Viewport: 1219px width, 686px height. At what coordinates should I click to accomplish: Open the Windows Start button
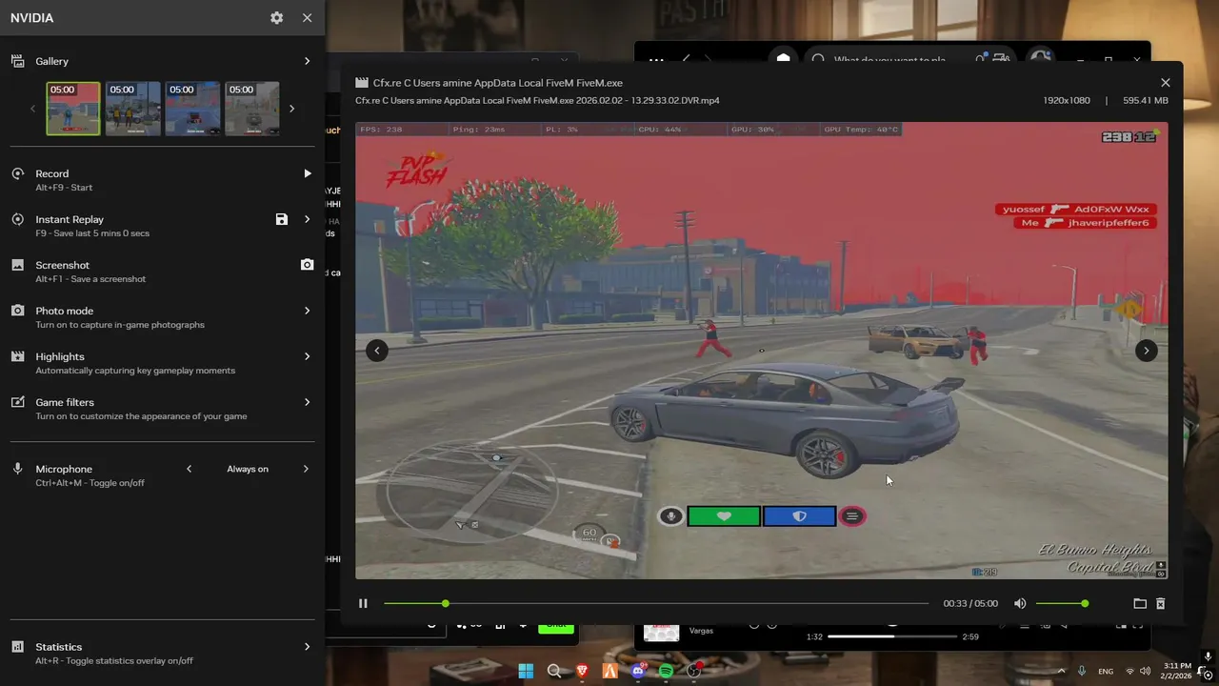(526, 671)
